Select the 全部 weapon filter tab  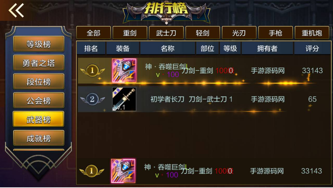pyautogui.click(x=93, y=33)
